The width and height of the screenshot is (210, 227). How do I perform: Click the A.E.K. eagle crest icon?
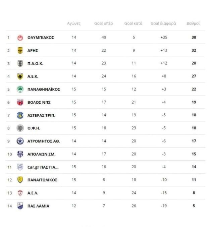[20, 76]
